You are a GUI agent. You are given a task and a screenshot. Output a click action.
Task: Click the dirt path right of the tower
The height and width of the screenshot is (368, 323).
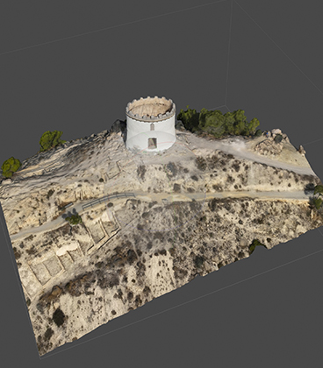coord(246,153)
